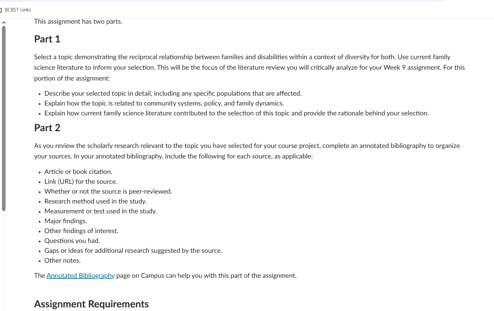Open the BCBST Links bookmark folder
494x311 pixels.
(x=18, y=10)
